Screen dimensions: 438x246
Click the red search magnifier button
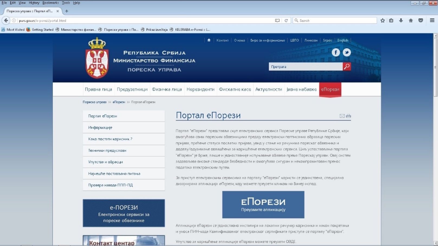(347, 67)
